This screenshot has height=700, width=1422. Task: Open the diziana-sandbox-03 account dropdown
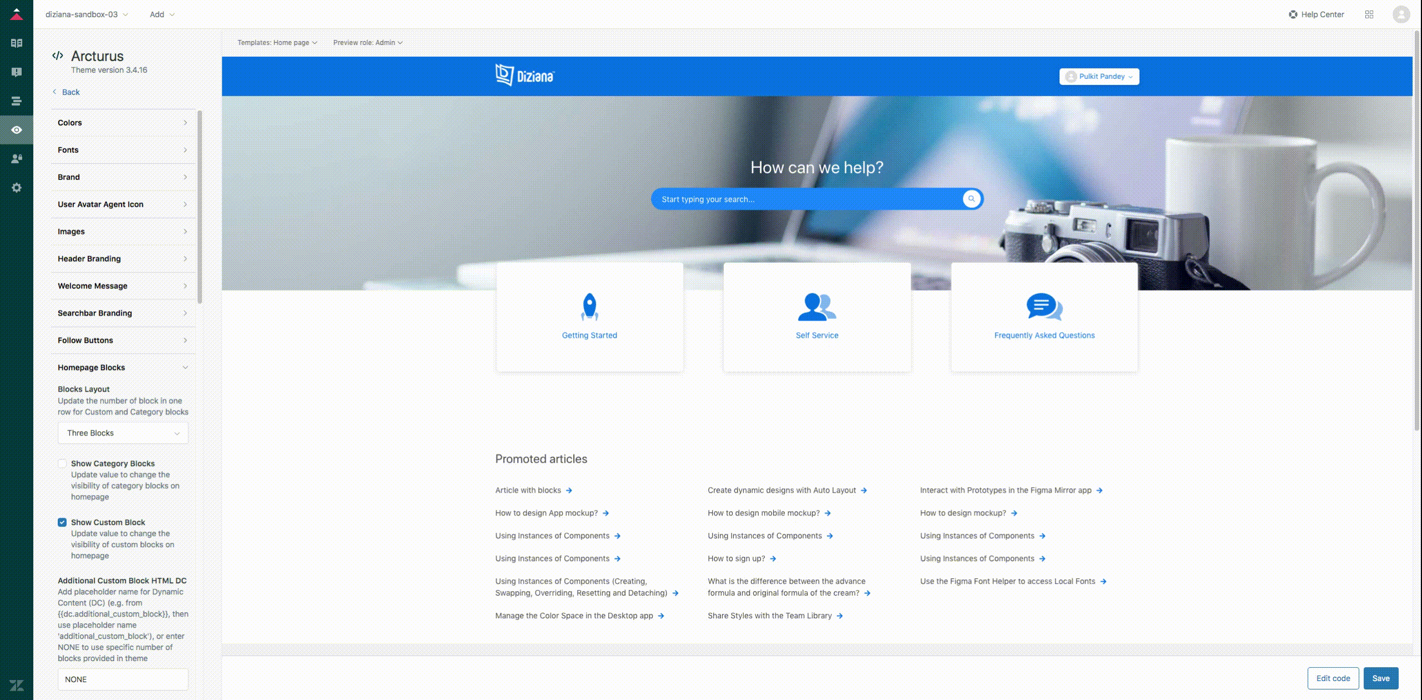(87, 14)
